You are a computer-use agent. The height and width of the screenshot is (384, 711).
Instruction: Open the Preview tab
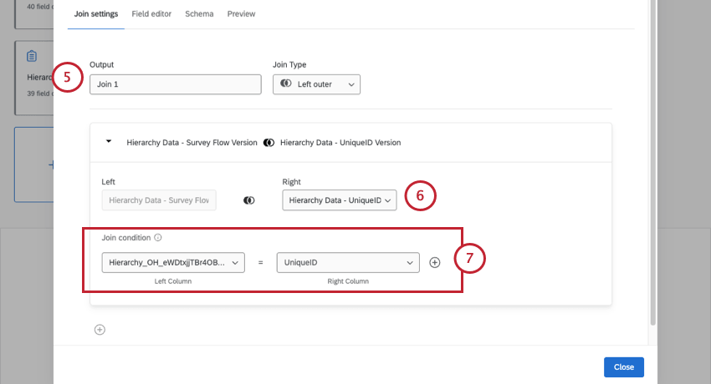click(242, 14)
